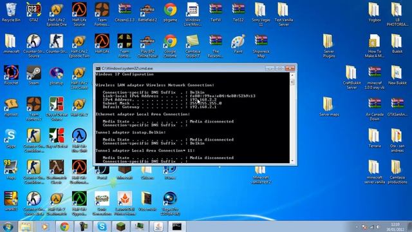The image size is (412, 232).
Task: Select the .minecraft folder icon
Action: point(11,44)
